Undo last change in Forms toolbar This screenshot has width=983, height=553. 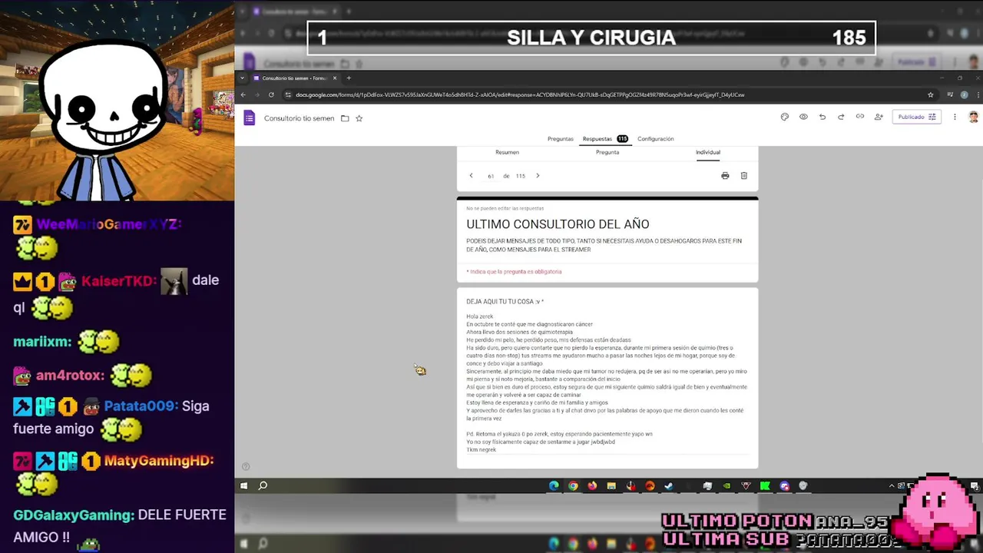point(822,117)
